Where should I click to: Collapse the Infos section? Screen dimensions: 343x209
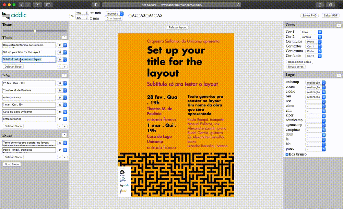64,75
